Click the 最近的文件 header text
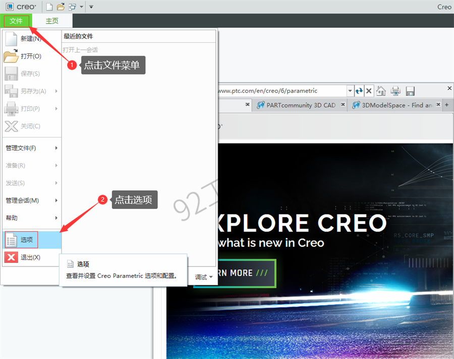The width and height of the screenshot is (454, 359). (x=78, y=36)
